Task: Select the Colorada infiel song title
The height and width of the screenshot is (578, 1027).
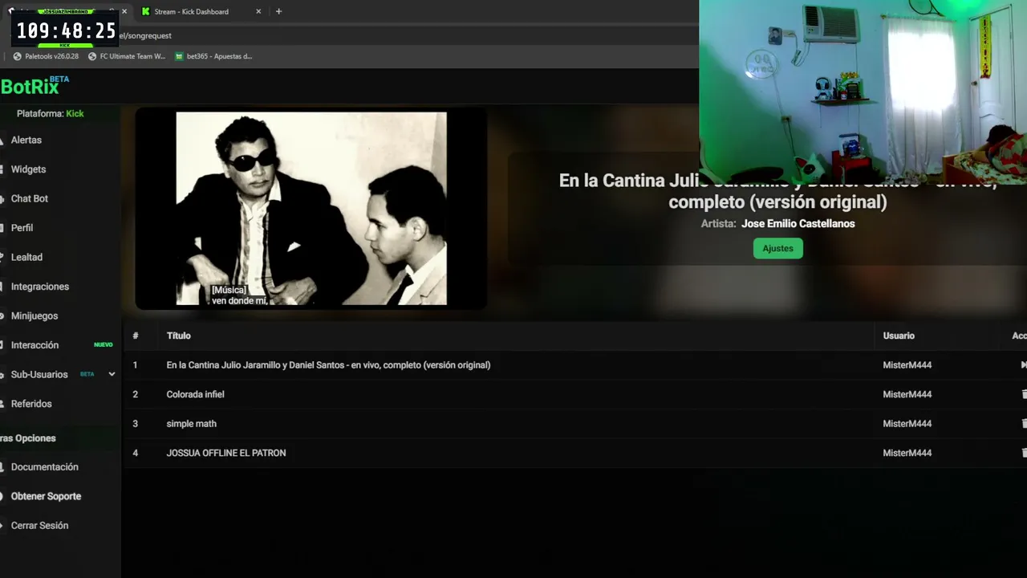Action: point(195,394)
